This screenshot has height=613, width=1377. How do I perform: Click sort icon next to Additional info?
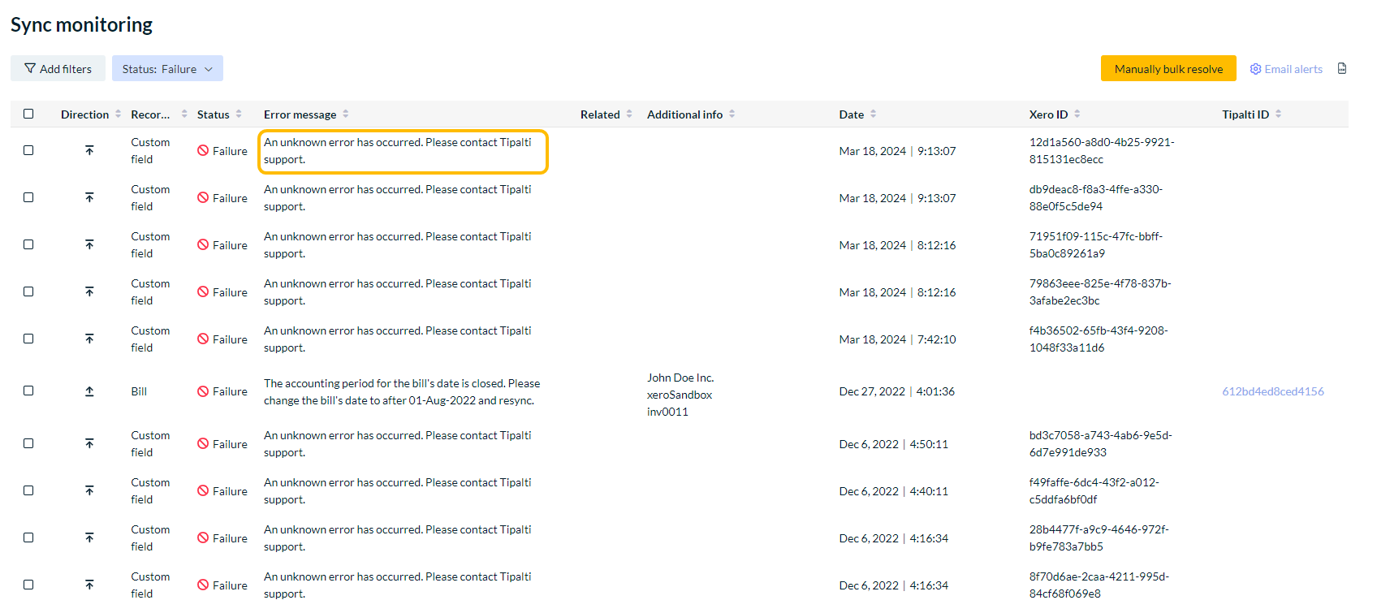point(732,114)
